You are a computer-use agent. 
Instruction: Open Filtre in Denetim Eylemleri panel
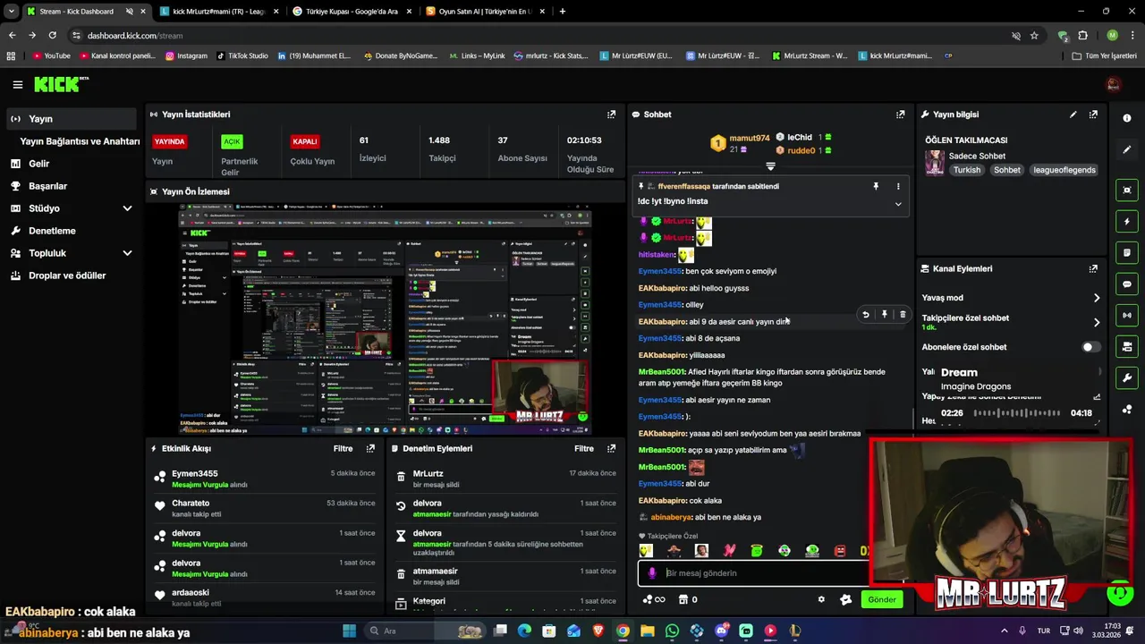point(584,448)
